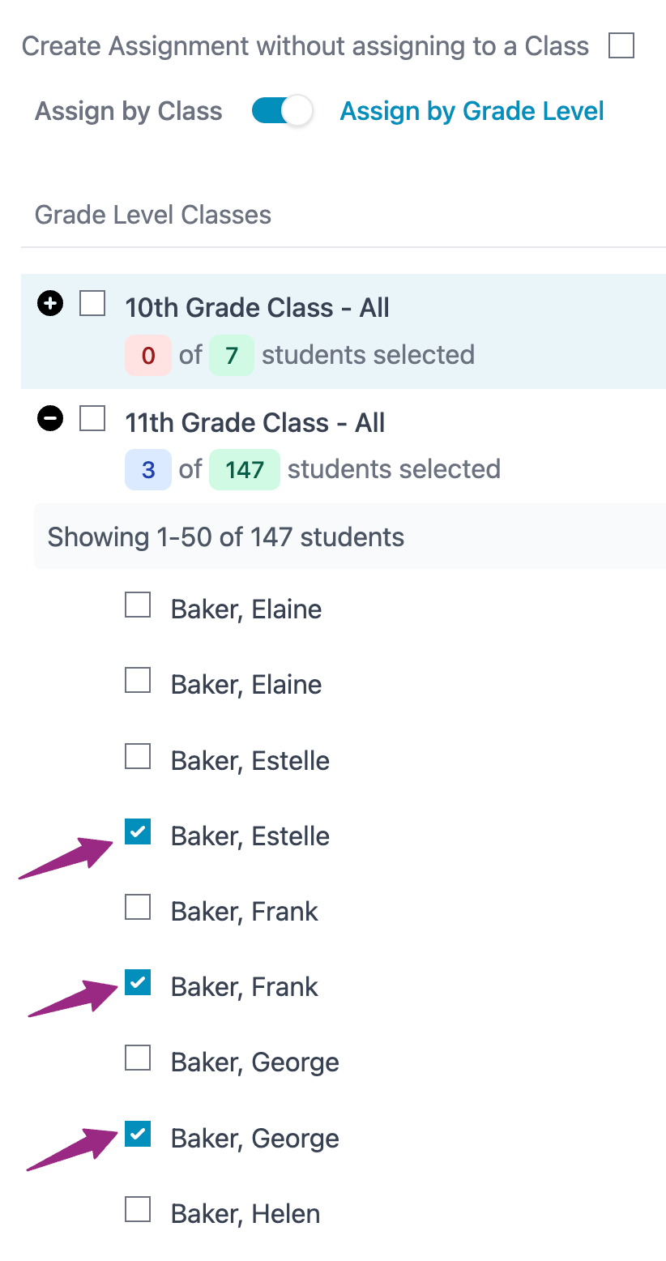Viewport: 666px width, 1261px height.
Task: Select the Baker, Helen checkbox
Action: click(x=138, y=1210)
